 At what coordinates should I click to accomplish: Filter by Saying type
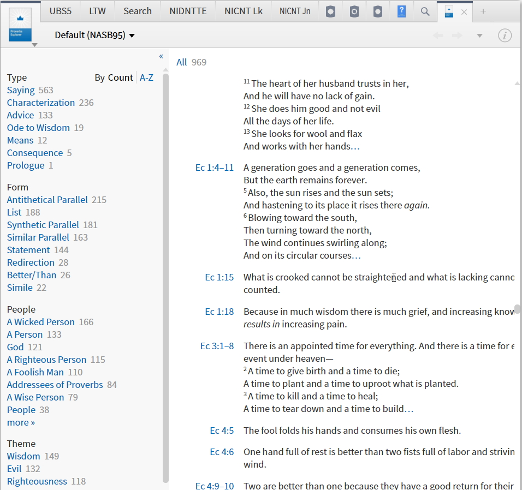click(21, 90)
